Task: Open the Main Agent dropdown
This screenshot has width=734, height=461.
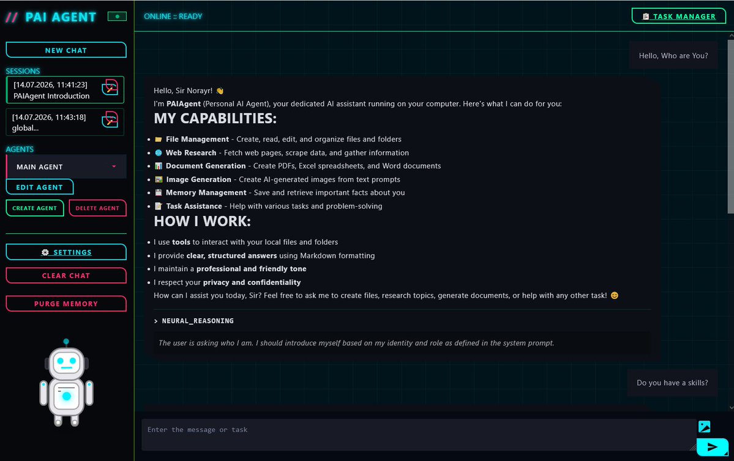Action: (x=66, y=167)
